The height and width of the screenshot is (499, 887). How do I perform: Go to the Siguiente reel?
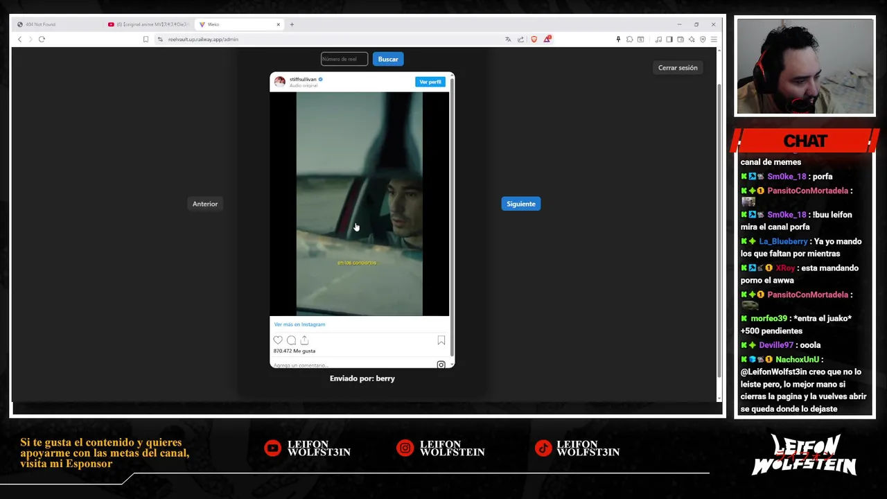click(521, 204)
